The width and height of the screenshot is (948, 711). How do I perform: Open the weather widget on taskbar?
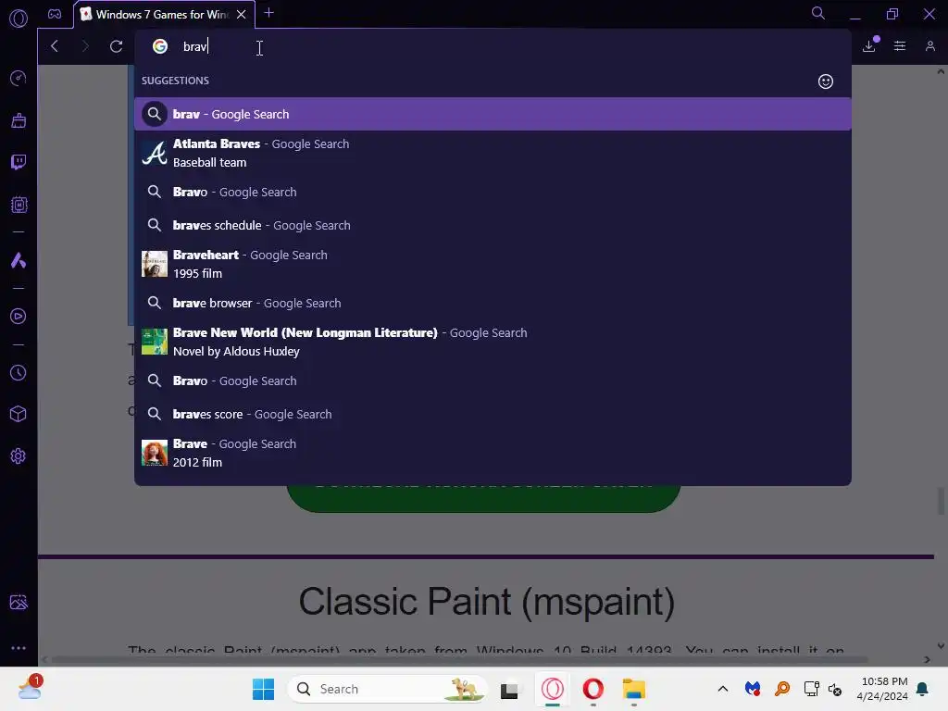click(30, 688)
